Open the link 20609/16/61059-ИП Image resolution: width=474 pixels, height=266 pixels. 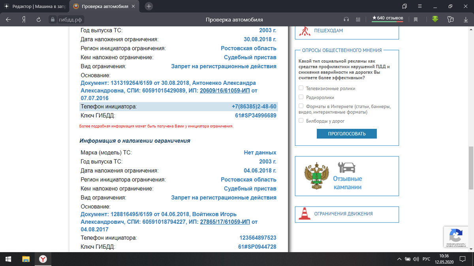coord(225,90)
